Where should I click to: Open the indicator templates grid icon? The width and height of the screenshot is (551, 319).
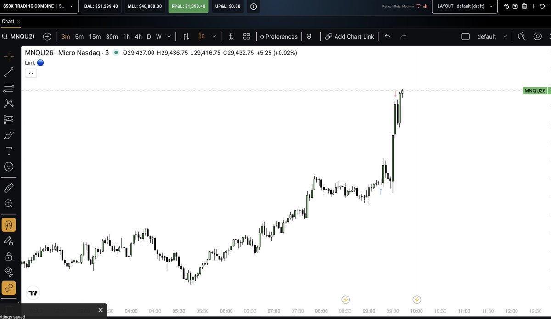point(247,37)
